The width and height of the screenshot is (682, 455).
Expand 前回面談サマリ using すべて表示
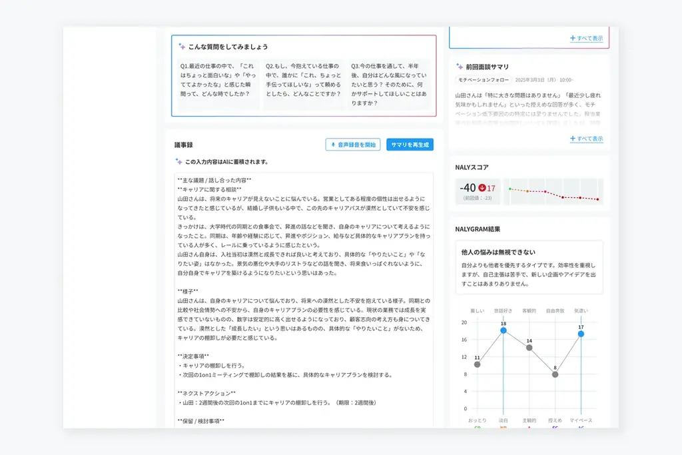(x=587, y=139)
